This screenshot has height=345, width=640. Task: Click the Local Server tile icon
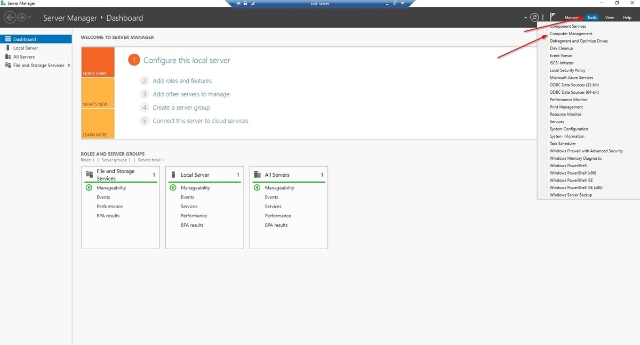coord(173,175)
